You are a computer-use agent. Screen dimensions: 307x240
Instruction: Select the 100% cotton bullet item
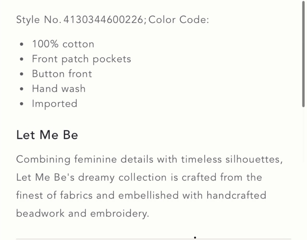click(x=63, y=44)
